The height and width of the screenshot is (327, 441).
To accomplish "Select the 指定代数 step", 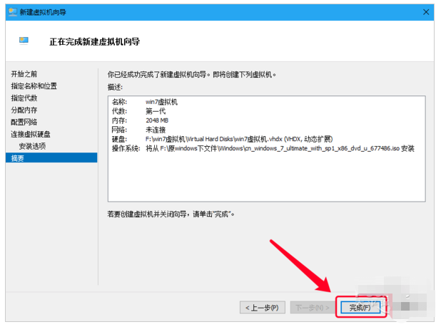I will point(24,98).
